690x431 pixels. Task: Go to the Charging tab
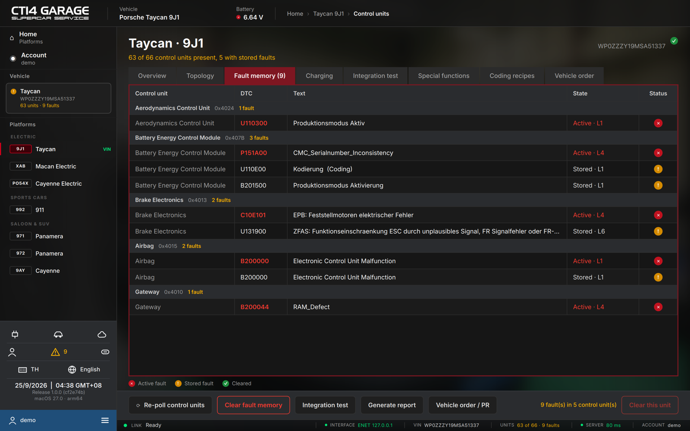pyautogui.click(x=319, y=76)
